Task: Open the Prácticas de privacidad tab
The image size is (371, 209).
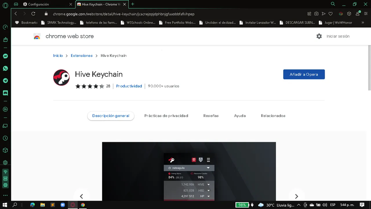Action: pos(166,116)
